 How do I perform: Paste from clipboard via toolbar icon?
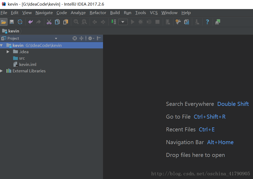[x=65, y=22]
